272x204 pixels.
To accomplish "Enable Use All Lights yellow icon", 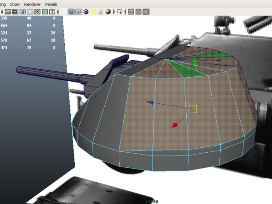I will point(93,11).
